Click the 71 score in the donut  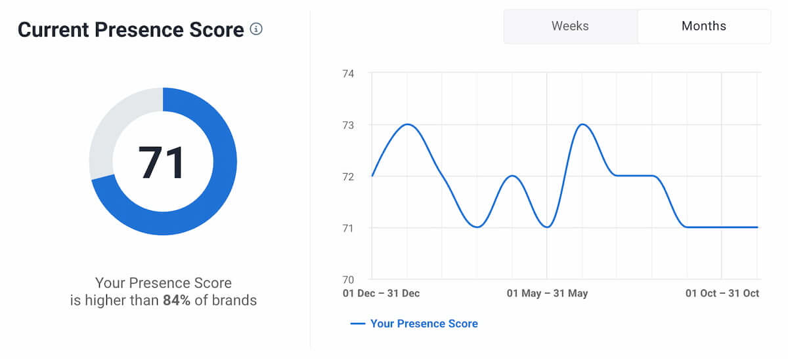tap(162, 162)
